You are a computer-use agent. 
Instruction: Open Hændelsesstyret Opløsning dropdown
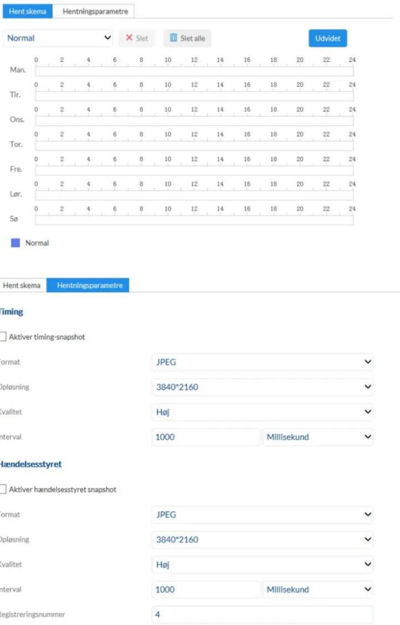coord(262,540)
